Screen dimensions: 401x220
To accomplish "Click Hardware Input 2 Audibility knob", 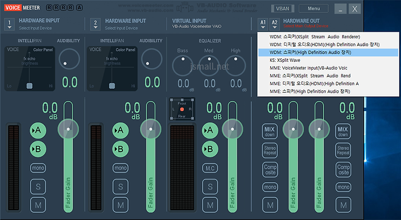I will coord(151,59).
